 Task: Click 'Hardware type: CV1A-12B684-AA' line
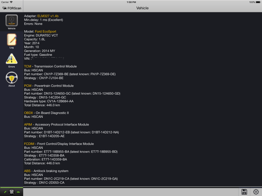pyautogui.click(x=49, y=101)
